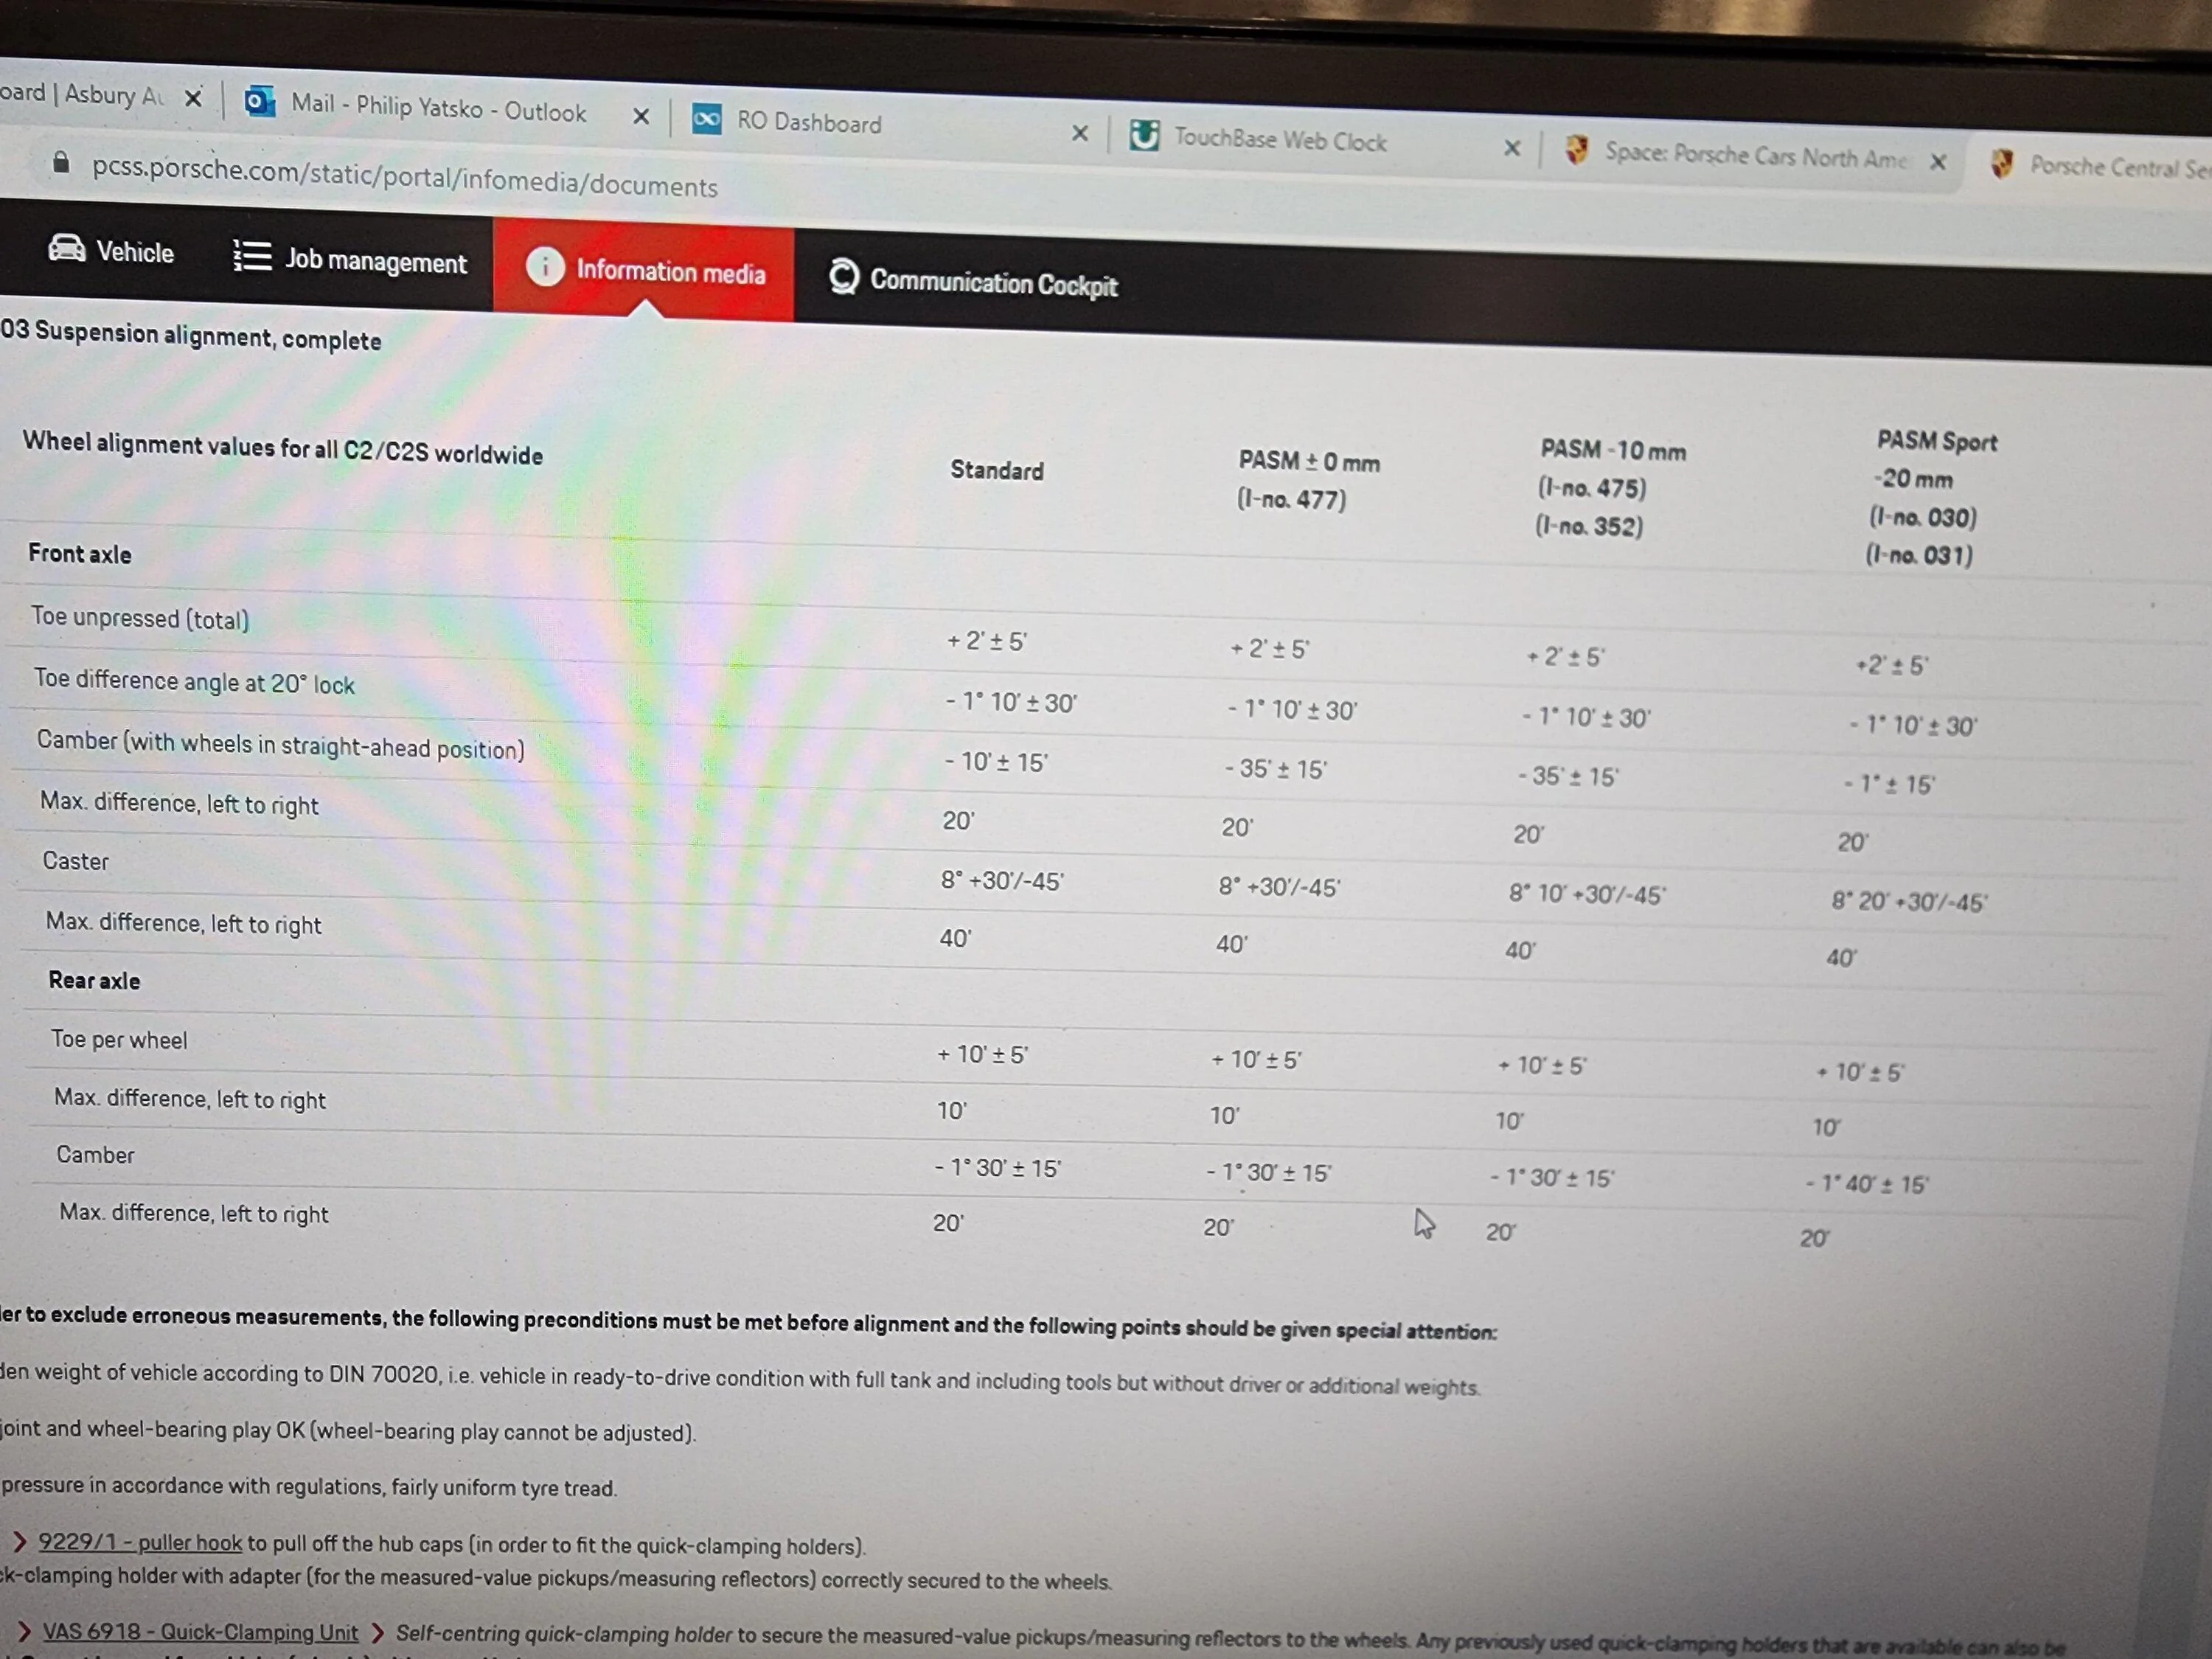The width and height of the screenshot is (2212, 1659).
Task: Close the RO Dashboard tab
Action: (x=1080, y=133)
